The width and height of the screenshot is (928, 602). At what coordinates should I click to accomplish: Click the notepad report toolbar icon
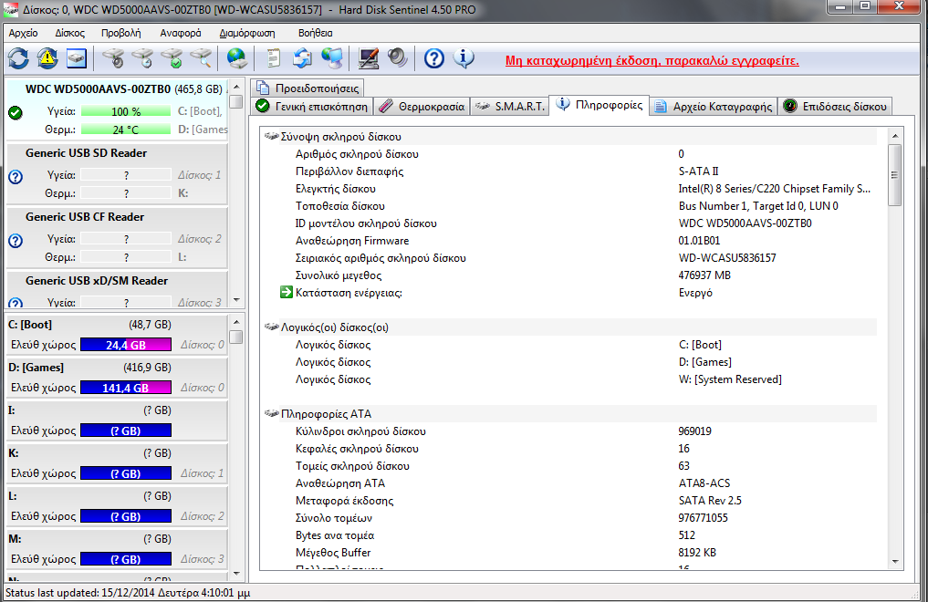(273, 58)
